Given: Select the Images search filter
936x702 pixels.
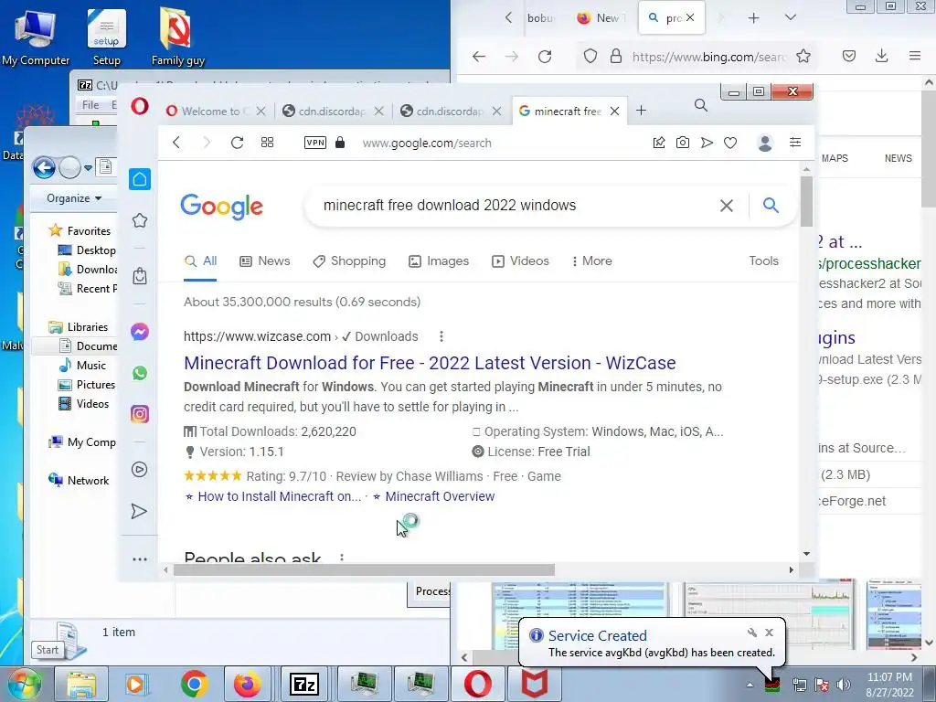Looking at the screenshot, I should (439, 261).
